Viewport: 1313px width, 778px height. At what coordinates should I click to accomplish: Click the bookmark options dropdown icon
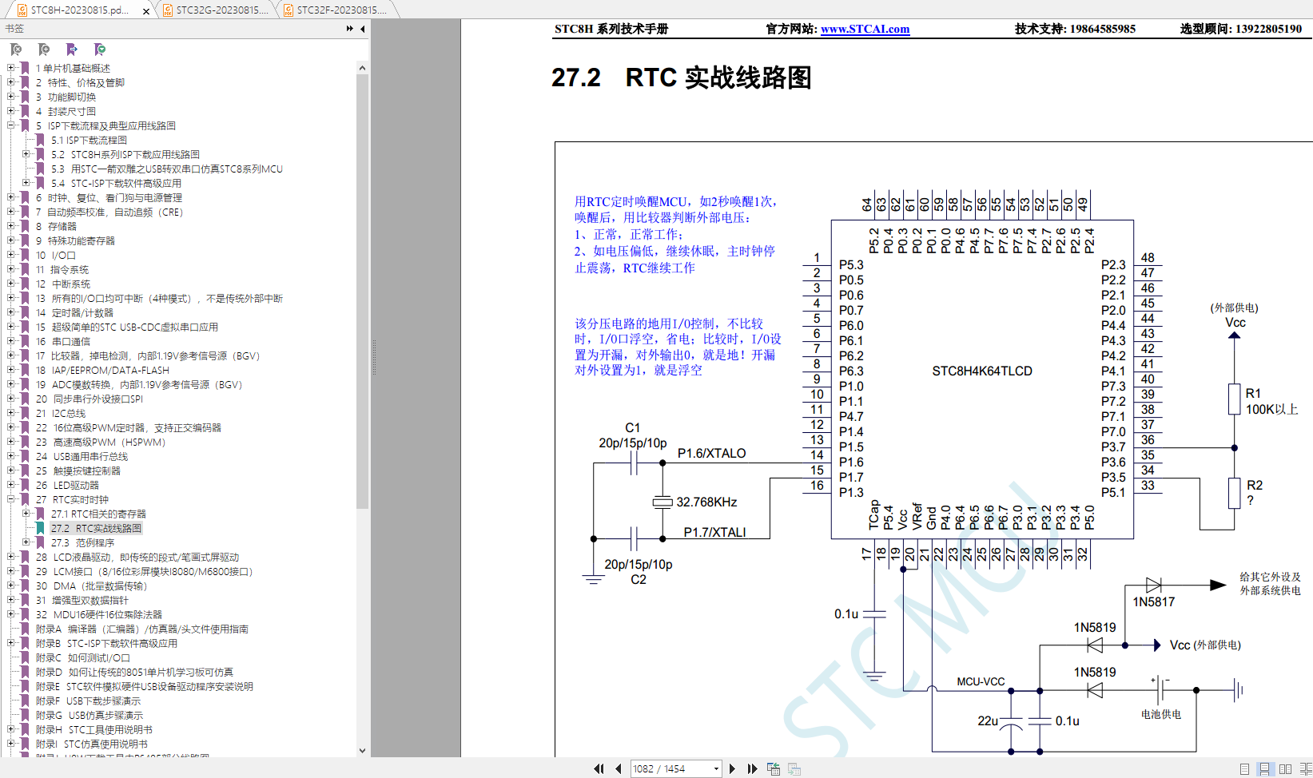[x=100, y=50]
